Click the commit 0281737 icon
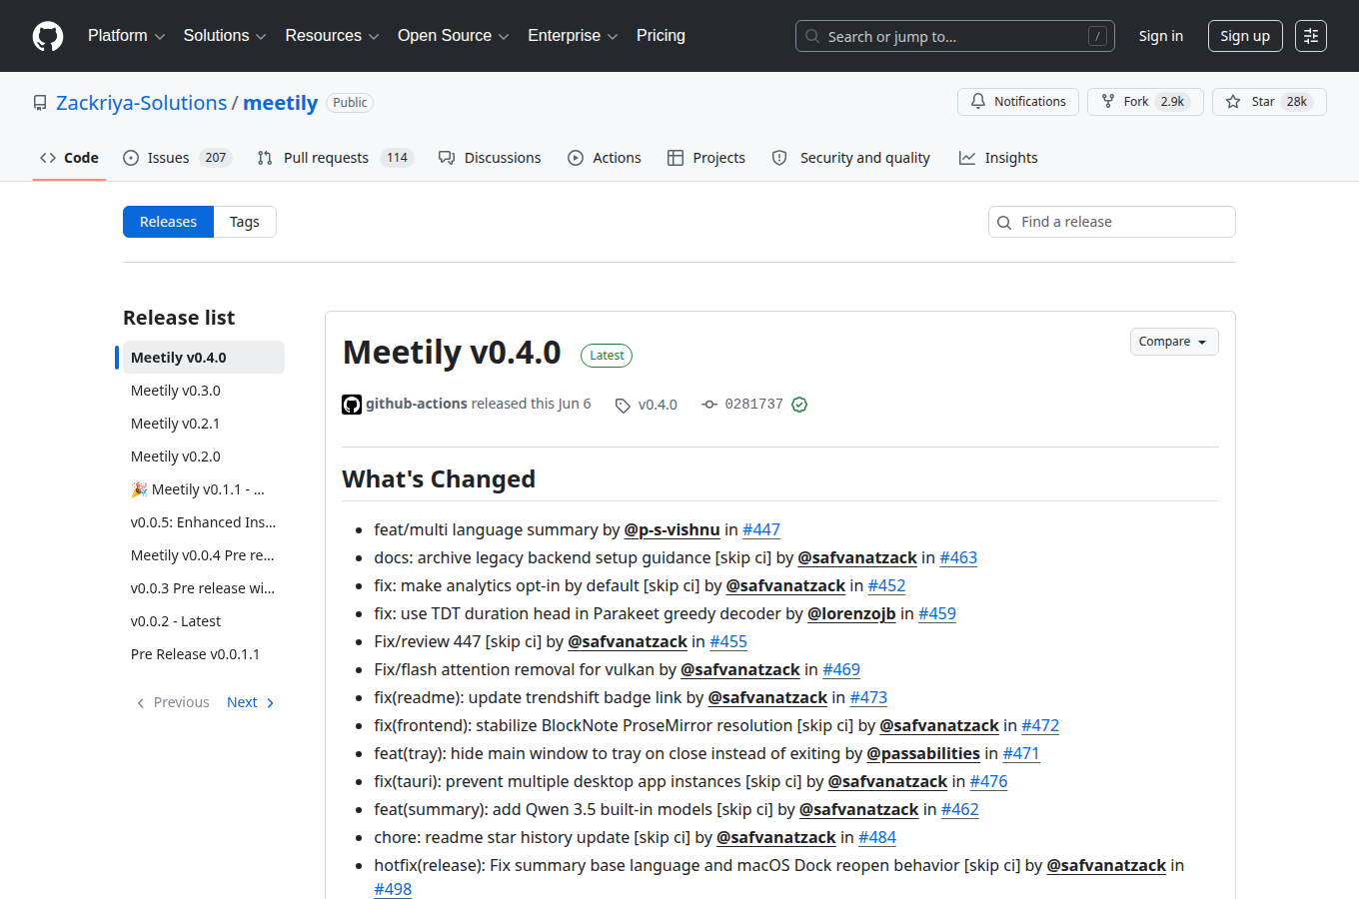Viewport: 1359px width, 899px height. [709, 405]
